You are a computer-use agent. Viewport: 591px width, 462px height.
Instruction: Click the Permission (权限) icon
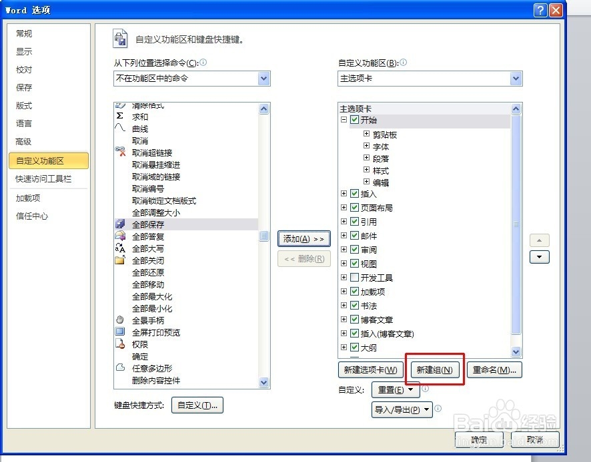point(120,344)
